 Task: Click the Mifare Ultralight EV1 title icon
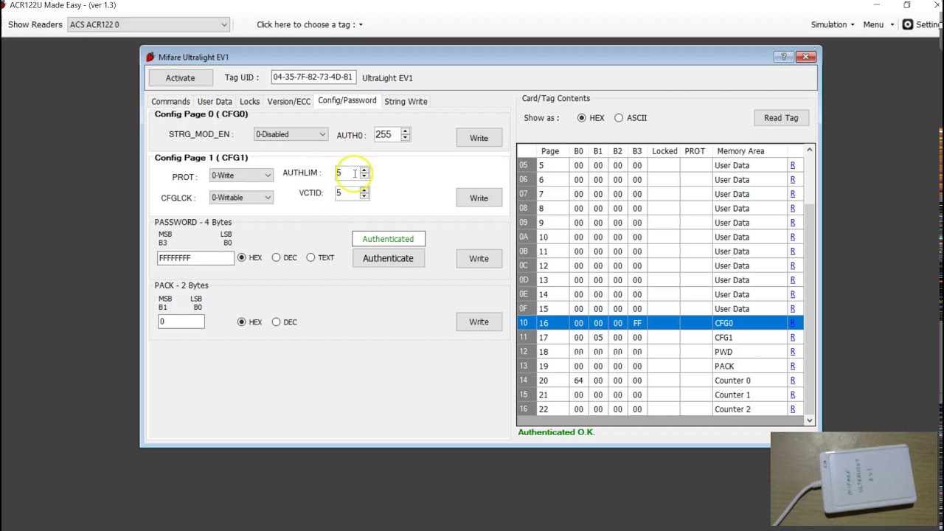[150, 57]
